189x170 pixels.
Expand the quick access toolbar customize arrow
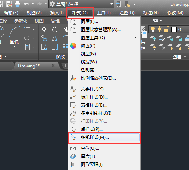pyautogui.click(x=135, y=4)
